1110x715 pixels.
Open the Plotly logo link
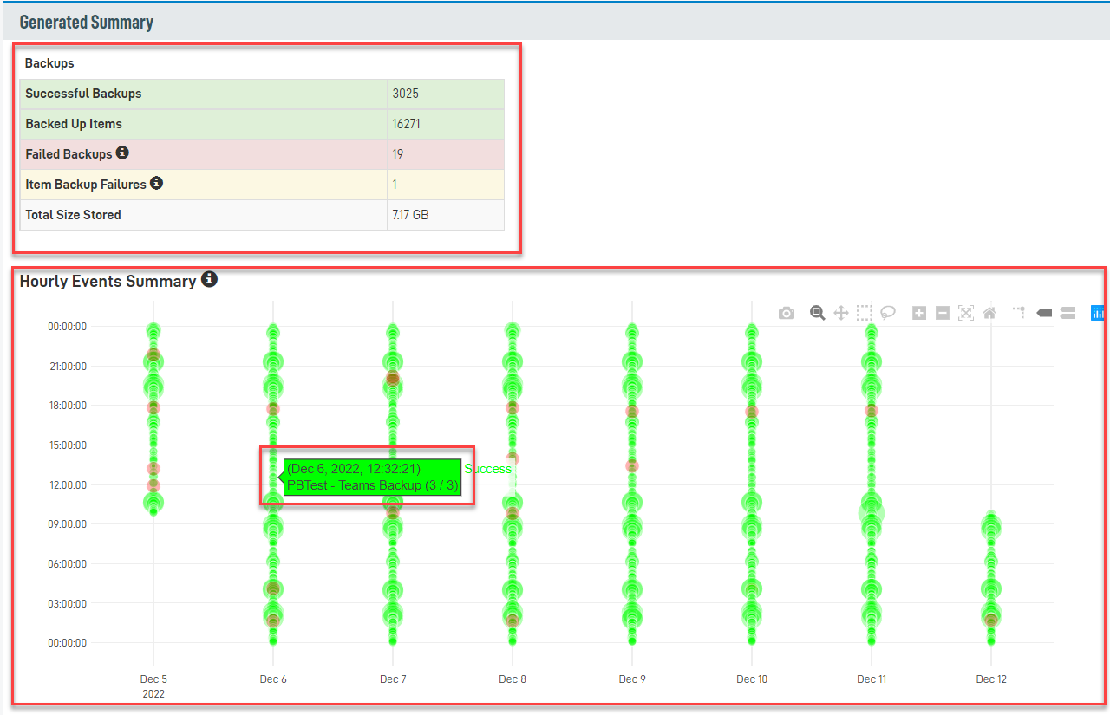pyautogui.click(x=1098, y=313)
